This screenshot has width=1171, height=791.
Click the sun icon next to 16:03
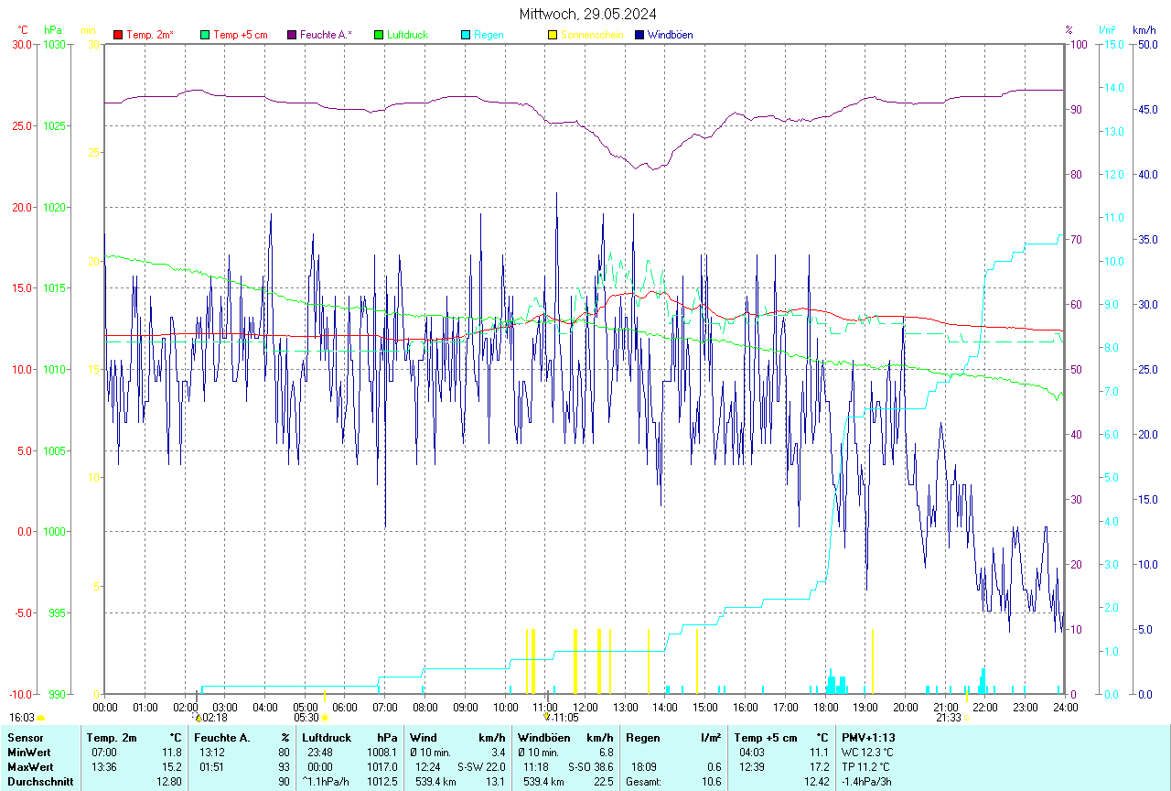41,719
